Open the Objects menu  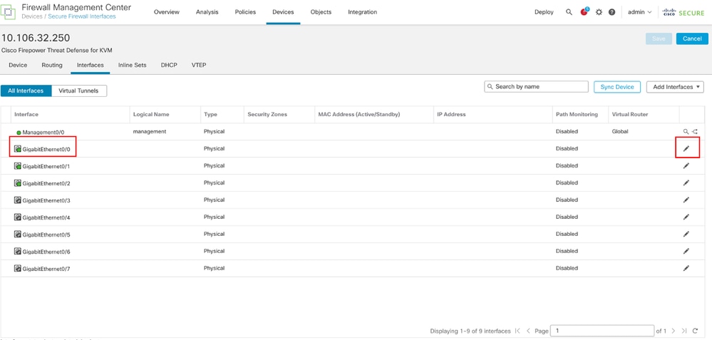click(x=321, y=12)
